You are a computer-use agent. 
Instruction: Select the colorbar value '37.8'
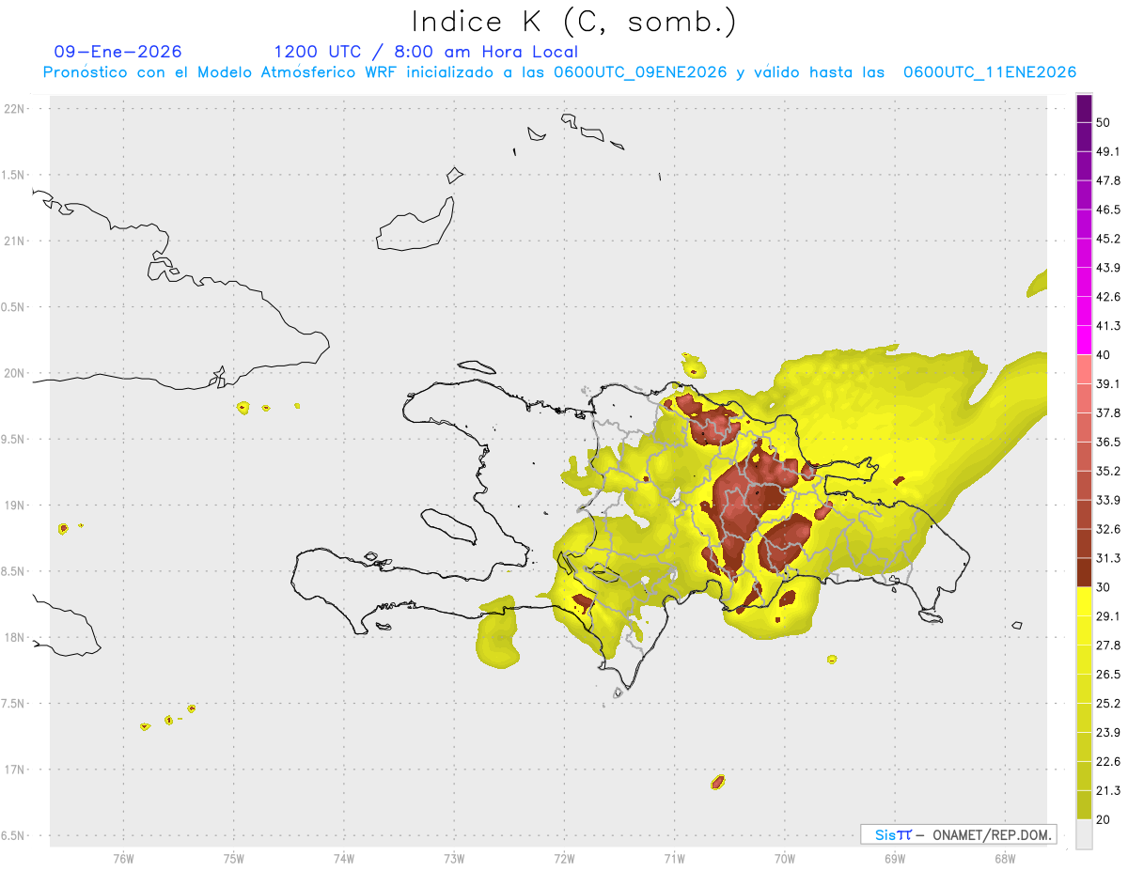click(1108, 413)
